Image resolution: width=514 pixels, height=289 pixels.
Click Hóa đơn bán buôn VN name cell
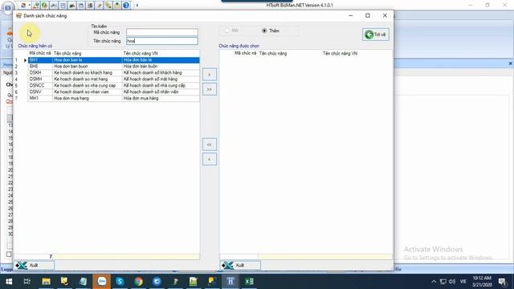(x=161, y=66)
